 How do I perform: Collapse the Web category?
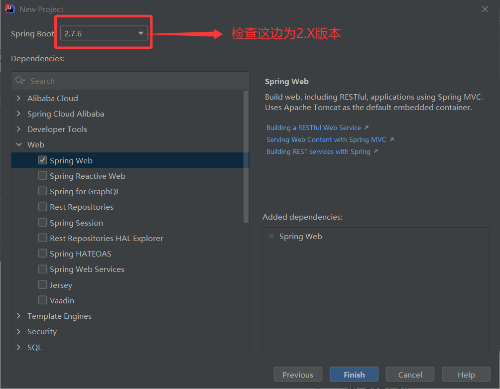coord(19,144)
